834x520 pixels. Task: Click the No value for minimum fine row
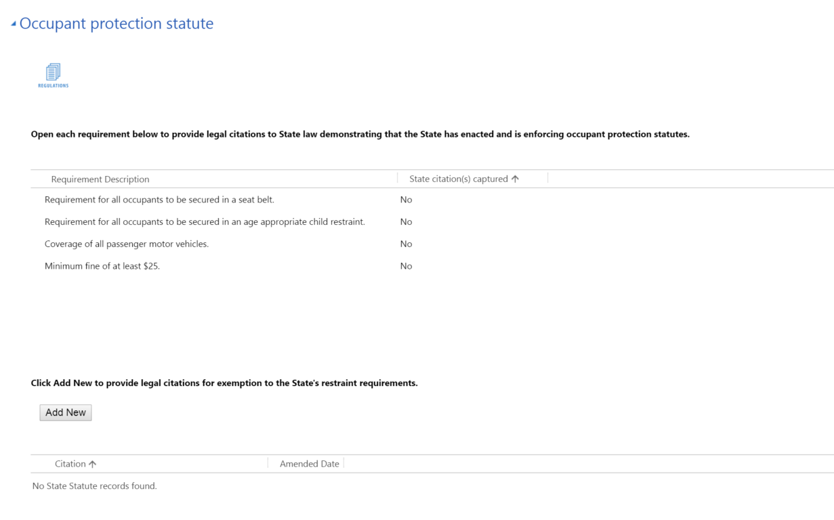pos(406,266)
